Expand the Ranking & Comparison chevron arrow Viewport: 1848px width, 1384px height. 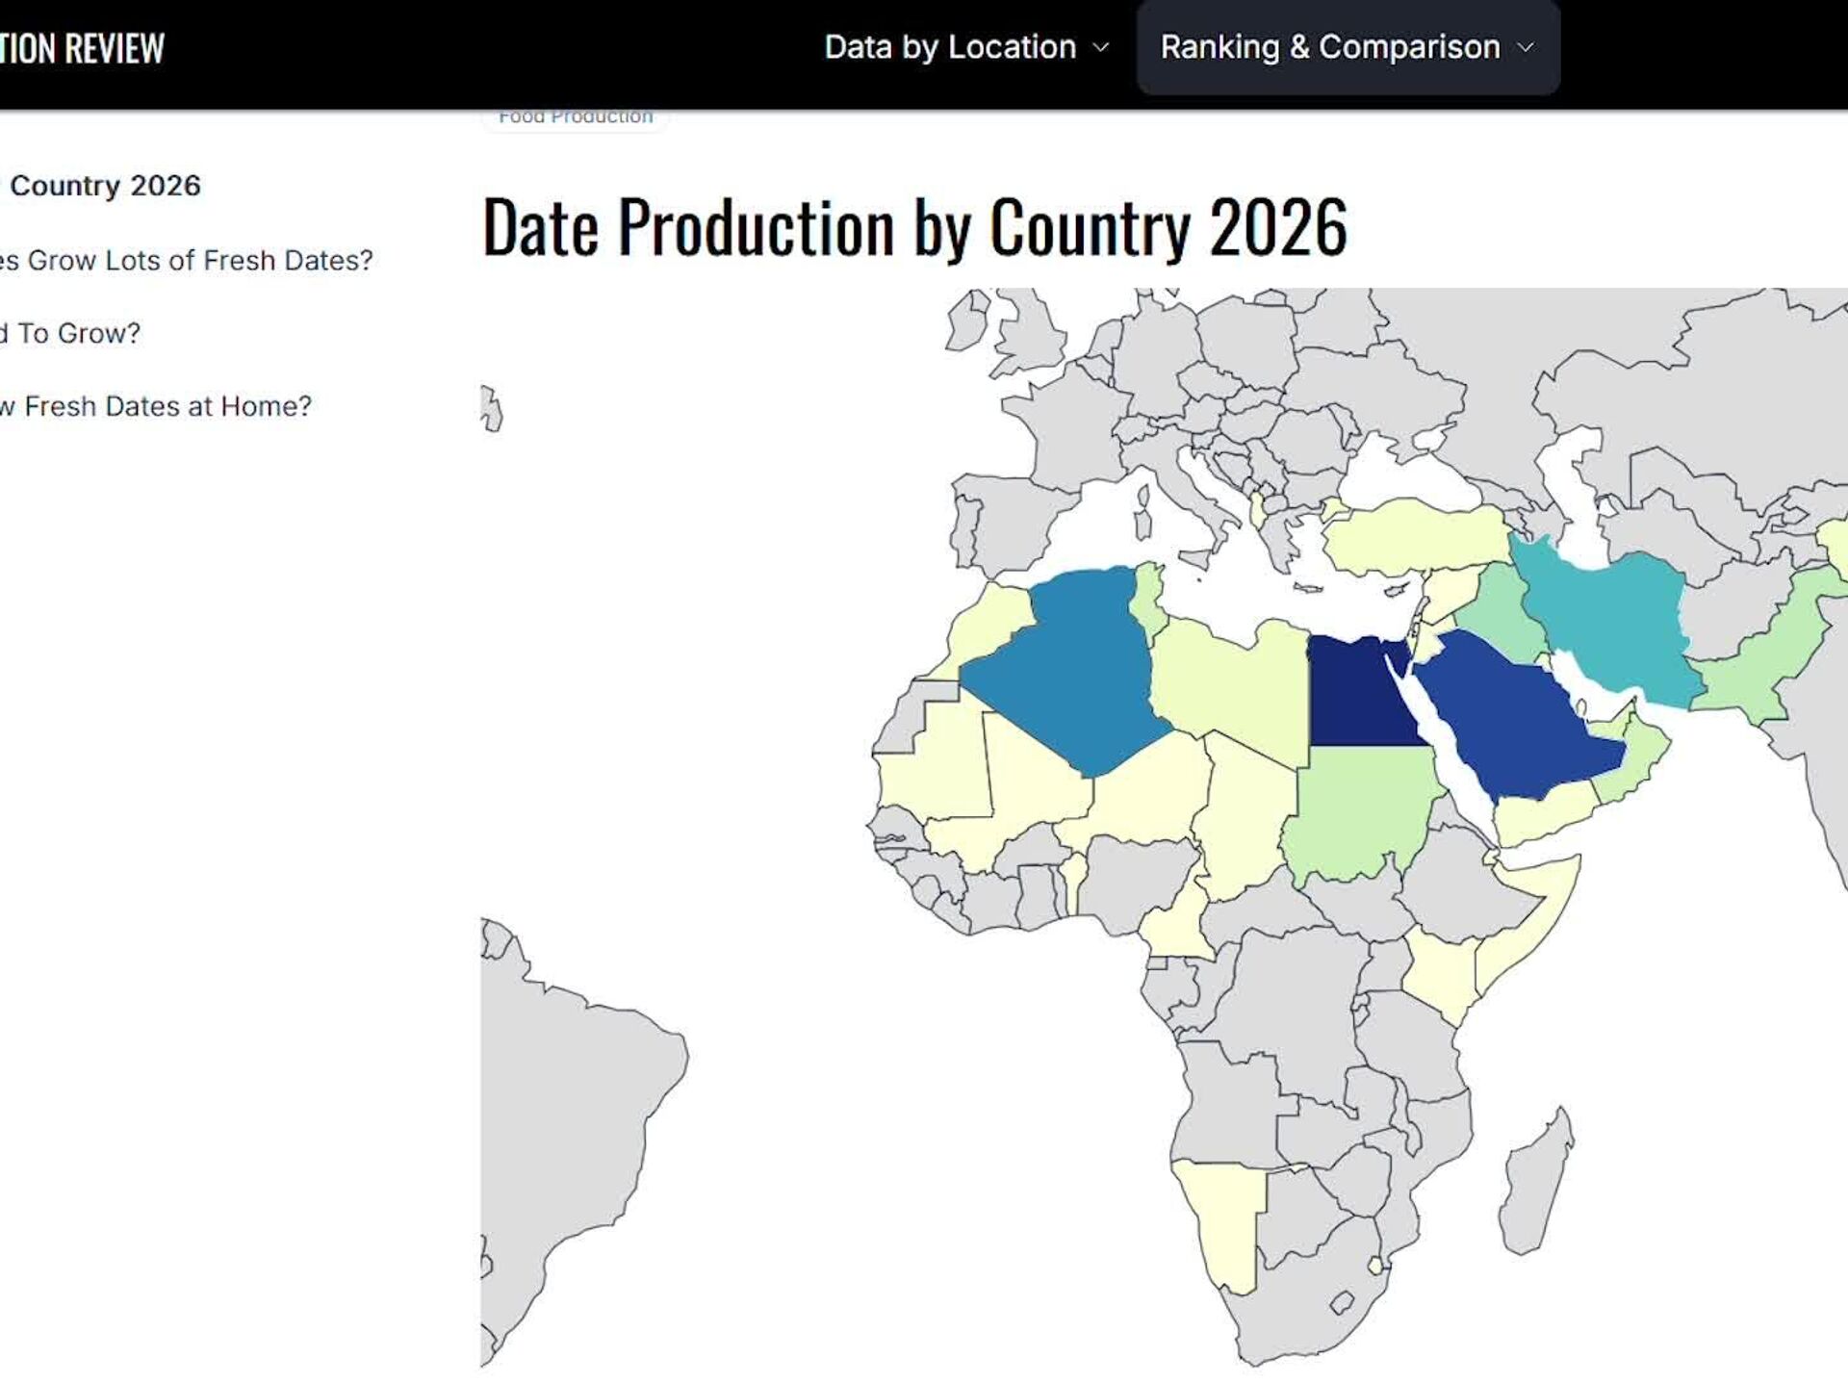tap(1526, 47)
